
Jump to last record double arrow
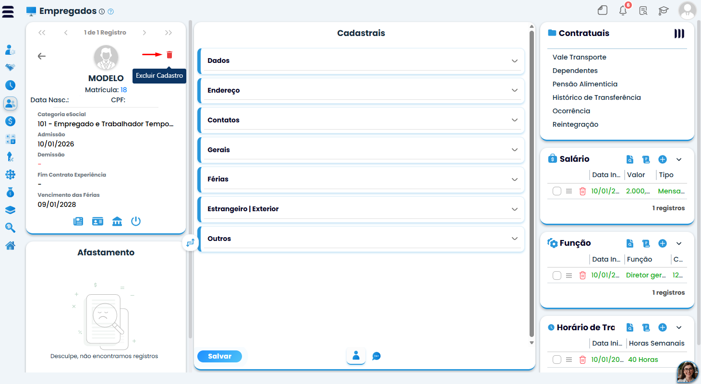click(x=169, y=33)
